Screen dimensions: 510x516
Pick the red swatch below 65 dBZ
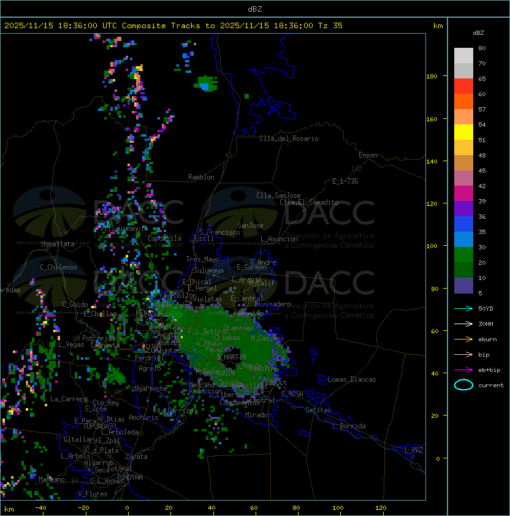pos(463,86)
